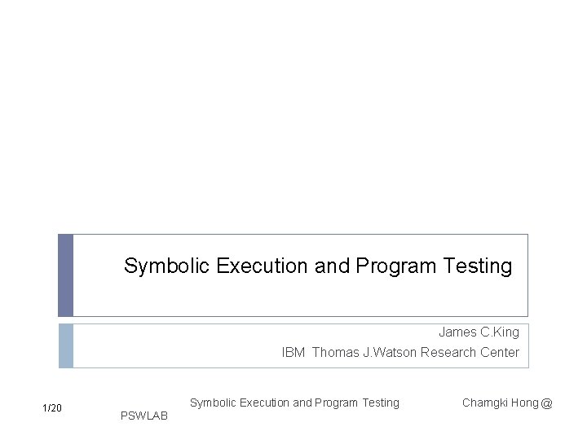Click the slide number '1/20'

(52, 408)
